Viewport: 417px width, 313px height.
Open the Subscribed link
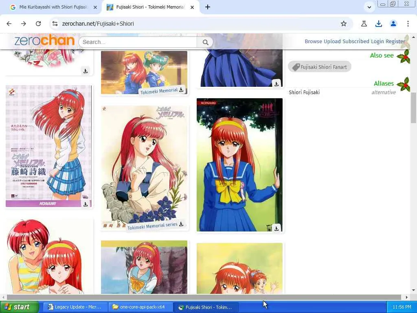pyautogui.click(x=356, y=41)
